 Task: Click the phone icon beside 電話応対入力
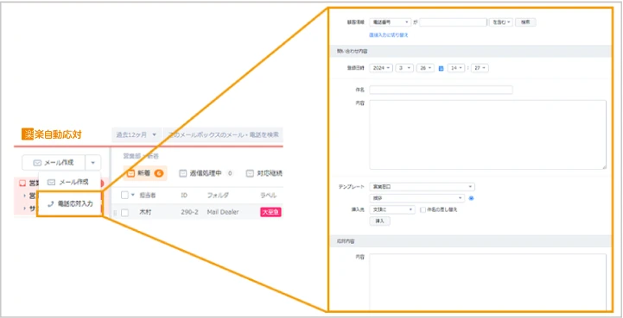[x=50, y=204]
